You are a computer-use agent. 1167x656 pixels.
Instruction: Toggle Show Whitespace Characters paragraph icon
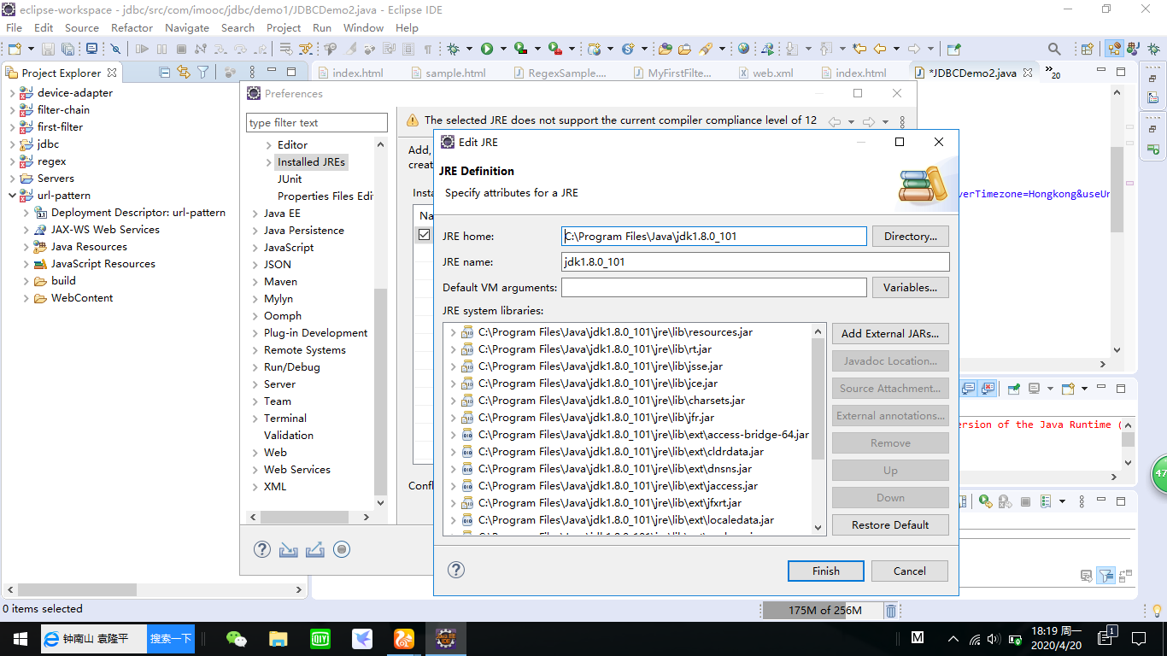pyautogui.click(x=427, y=49)
